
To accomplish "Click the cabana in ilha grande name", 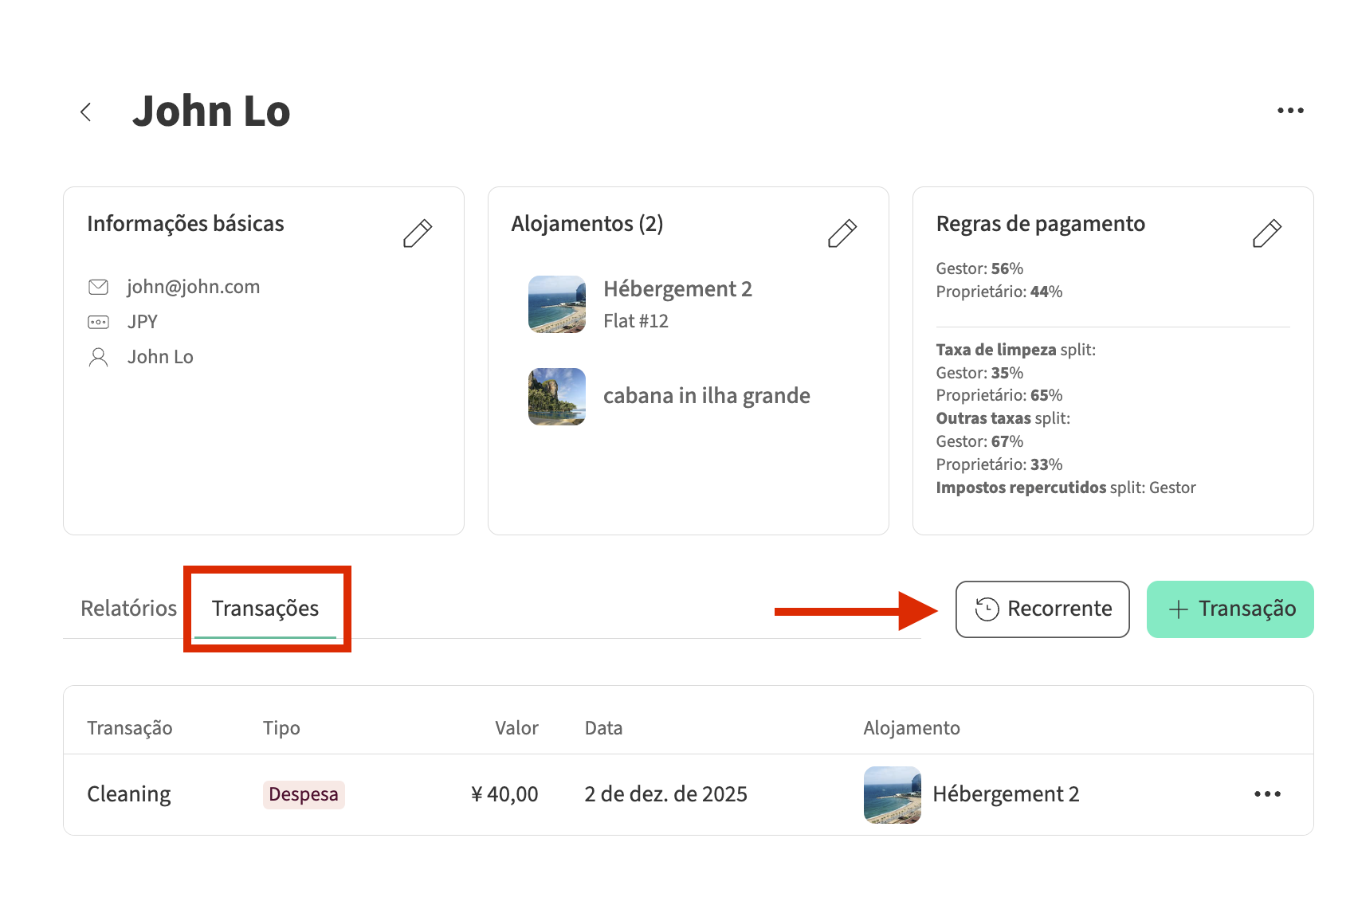I will click(706, 396).
